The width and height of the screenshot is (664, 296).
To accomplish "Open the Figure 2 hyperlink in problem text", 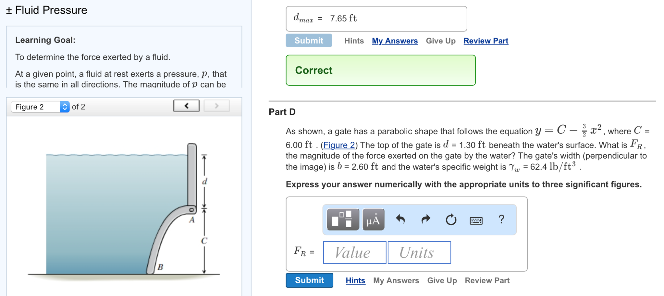I will point(338,145).
